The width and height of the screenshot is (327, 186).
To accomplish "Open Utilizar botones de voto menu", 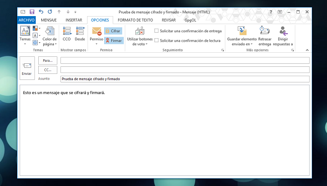I will click(140, 36).
